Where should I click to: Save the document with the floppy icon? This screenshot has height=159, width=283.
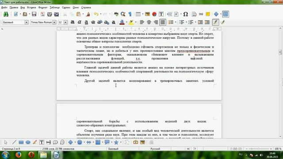pyautogui.click(x=34, y=14)
